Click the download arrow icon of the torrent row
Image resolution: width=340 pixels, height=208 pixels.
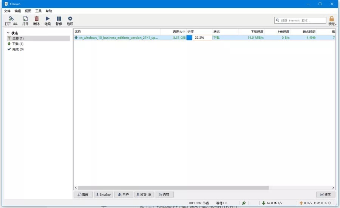[76, 38]
